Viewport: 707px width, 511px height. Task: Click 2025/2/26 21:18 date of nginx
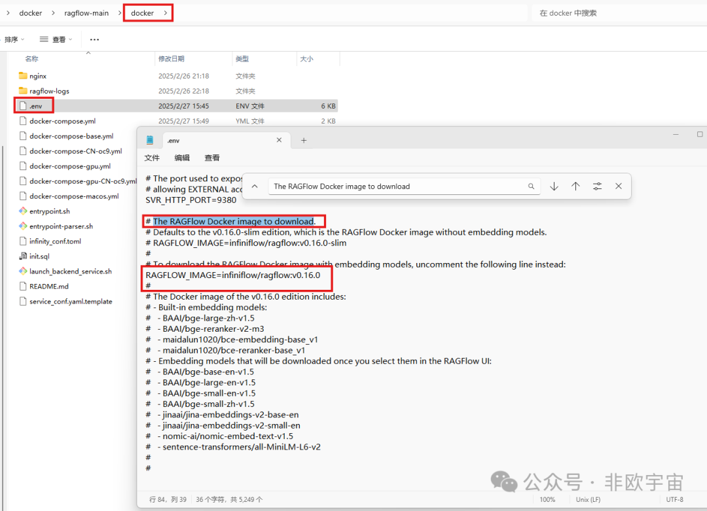[183, 76]
